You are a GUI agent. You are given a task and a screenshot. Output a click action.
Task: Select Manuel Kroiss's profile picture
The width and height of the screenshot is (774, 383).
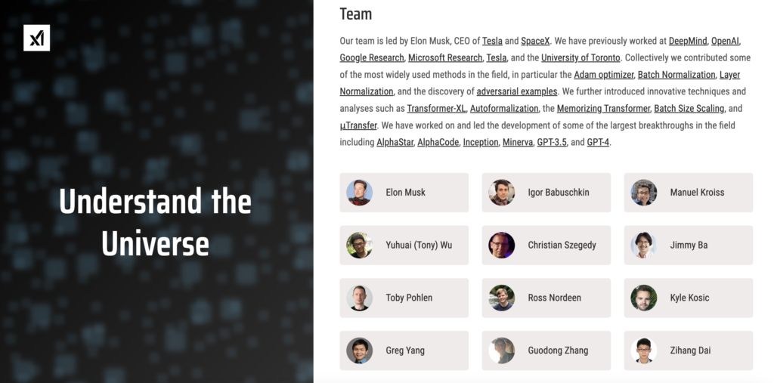click(644, 193)
